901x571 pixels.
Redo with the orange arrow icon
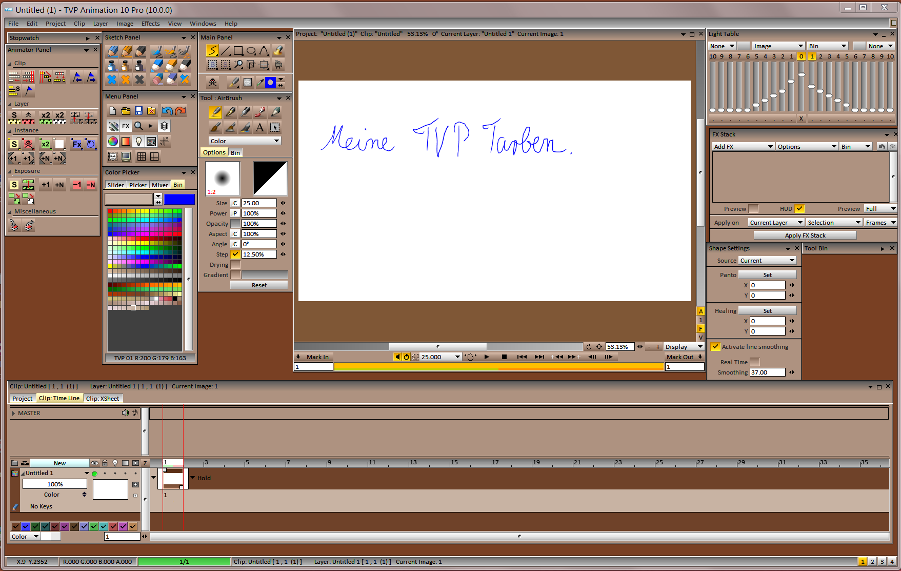coord(180,111)
